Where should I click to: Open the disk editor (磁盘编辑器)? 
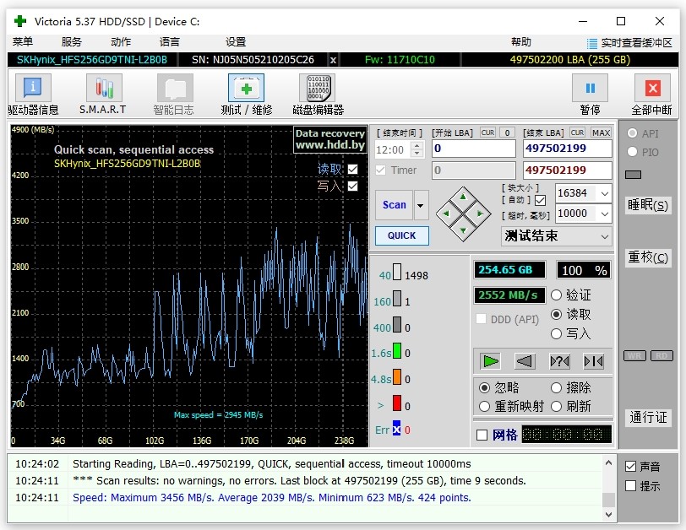pyautogui.click(x=318, y=88)
